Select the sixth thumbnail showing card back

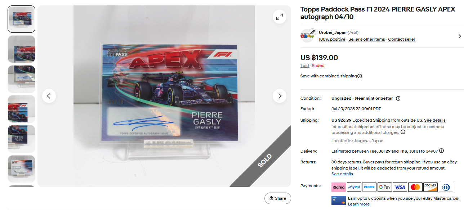[x=22, y=169]
